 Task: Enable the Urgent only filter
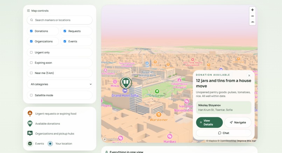click(x=31, y=53)
